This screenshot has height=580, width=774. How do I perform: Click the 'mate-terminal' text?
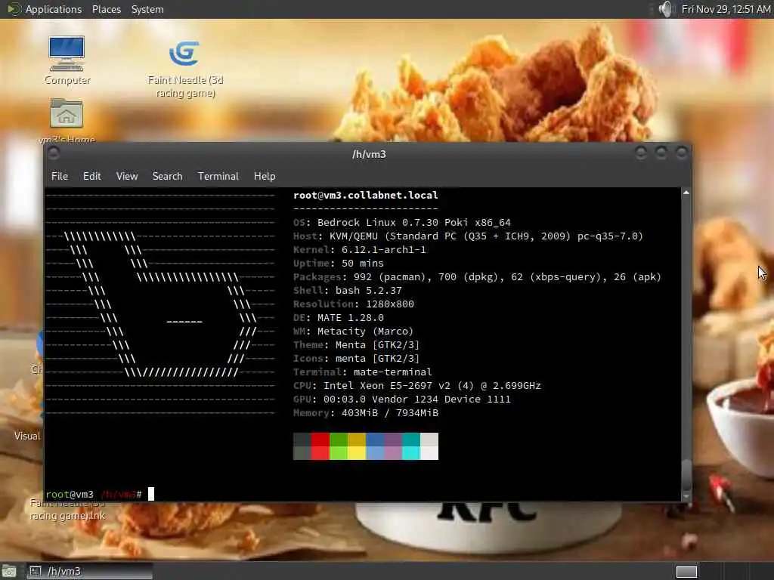click(x=392, y=372)
